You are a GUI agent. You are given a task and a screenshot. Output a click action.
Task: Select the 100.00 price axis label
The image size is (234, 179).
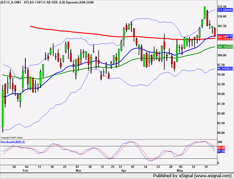[x=222, y=55]
